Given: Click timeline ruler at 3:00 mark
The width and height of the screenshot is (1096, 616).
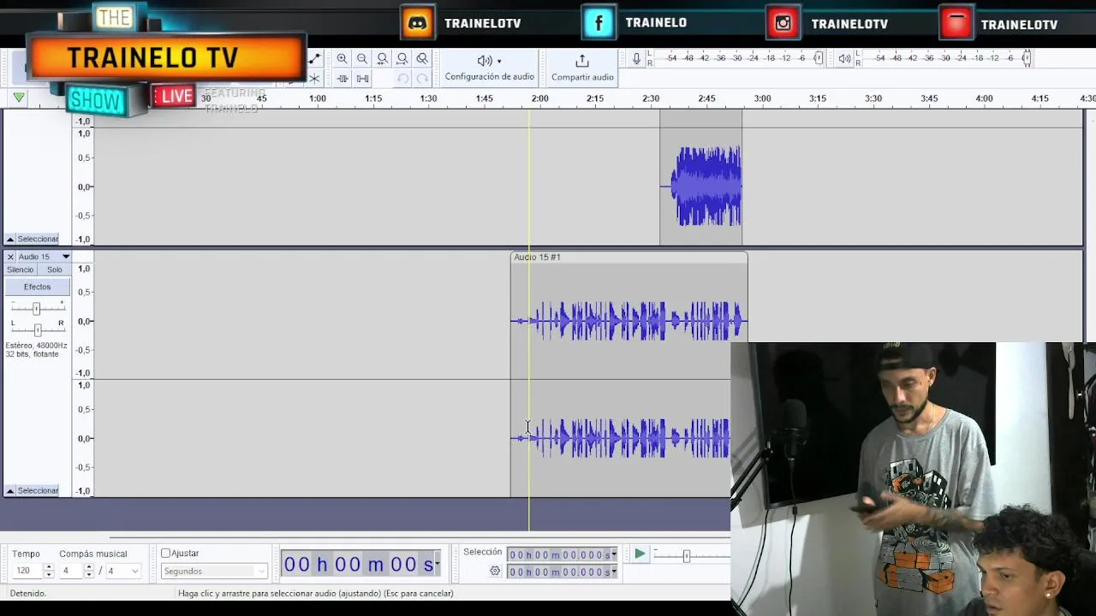Looking at the screenshot, I should point(762,99).
